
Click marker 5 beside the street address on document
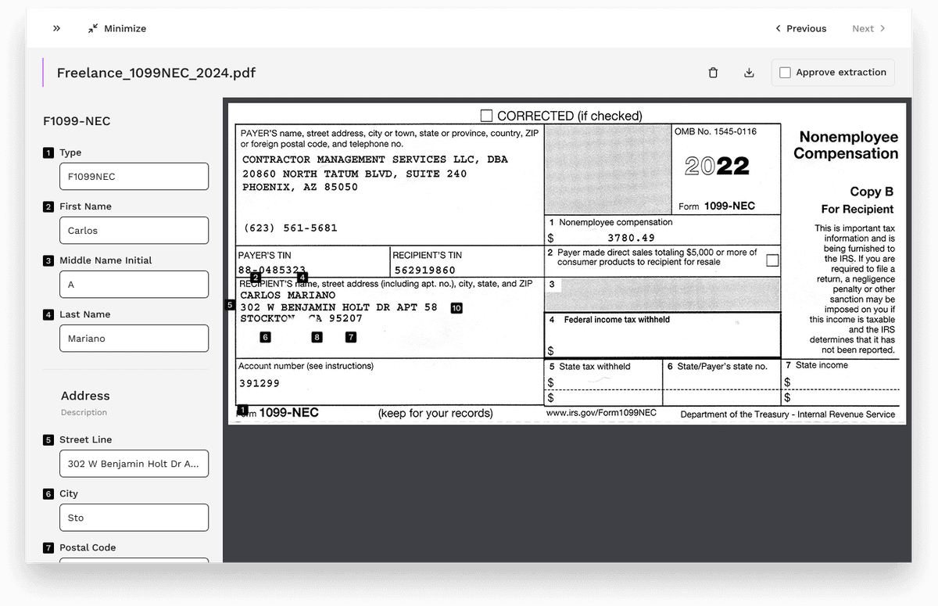coord(230,305)
